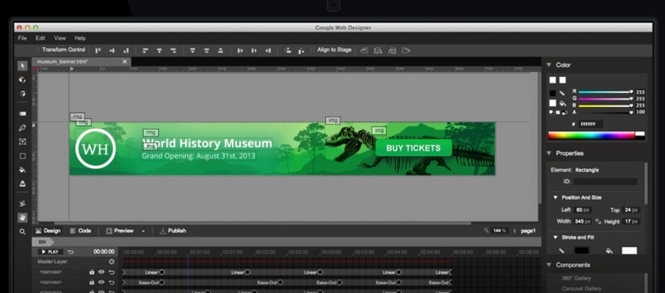Select the Zoom magnifier tool
The width and height of the screenshot is (665, 293).
pyautogui.click(x=23, y=231)
